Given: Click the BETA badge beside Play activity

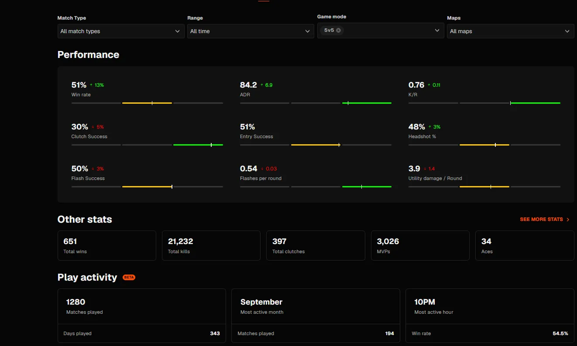Looking at the screenshot, I should click(129, 277).
